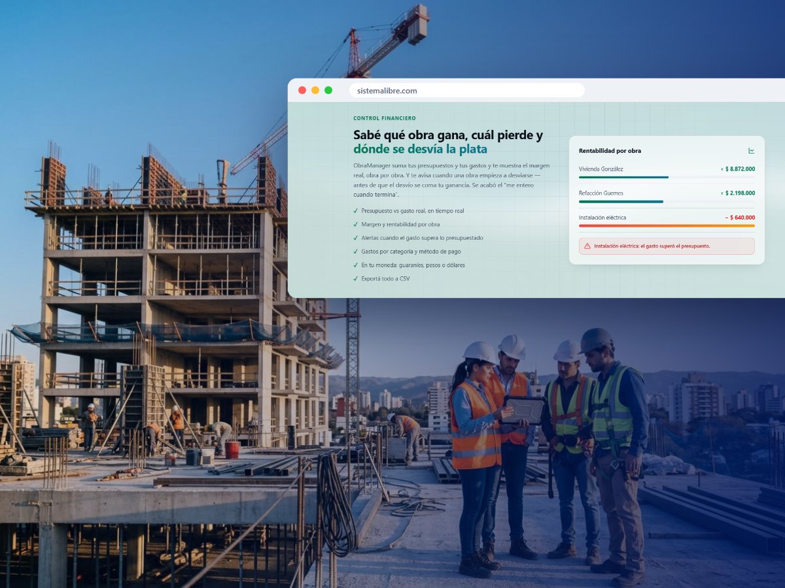Click the red close button of the browser window
The width and height of the screenshot is (785, 588).
pyautogui.click(x=302, y=90)
